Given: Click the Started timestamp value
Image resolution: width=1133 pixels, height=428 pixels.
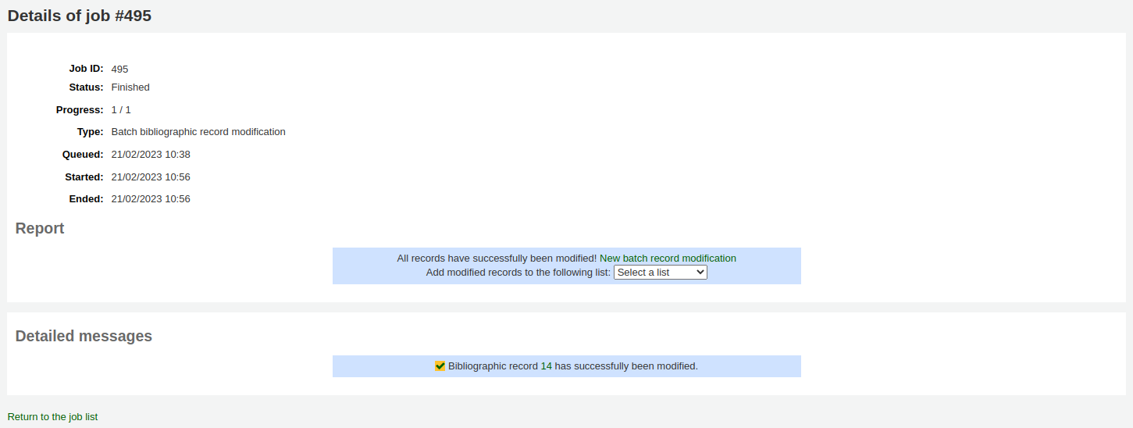Looking at the screenshot, I should (151, 177).
